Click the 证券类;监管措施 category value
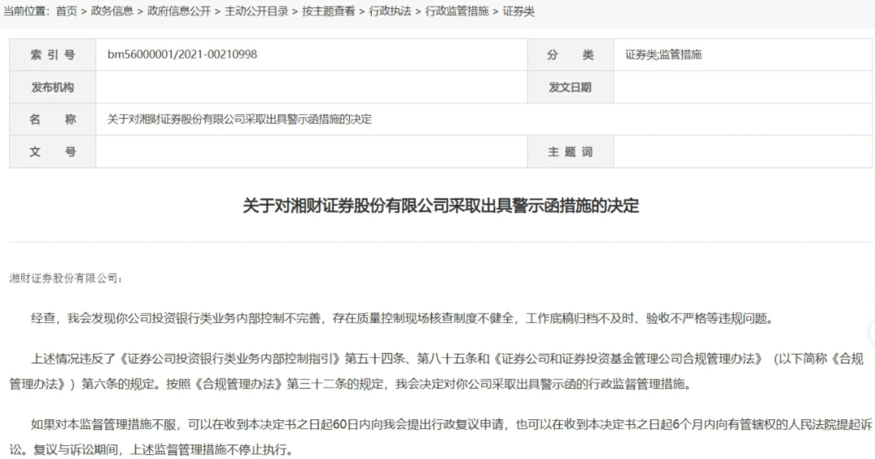875x459 pixels. (x=663, y=55)
